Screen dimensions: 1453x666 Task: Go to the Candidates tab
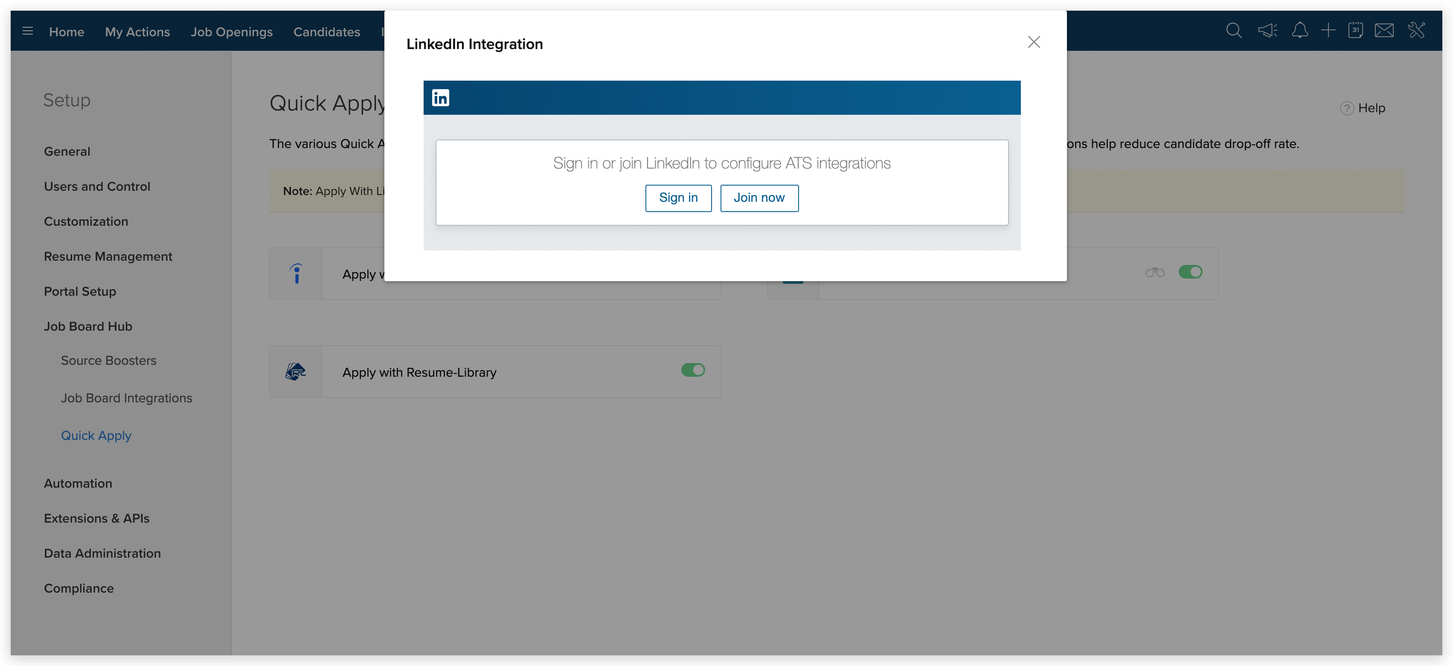pos(327,32)
